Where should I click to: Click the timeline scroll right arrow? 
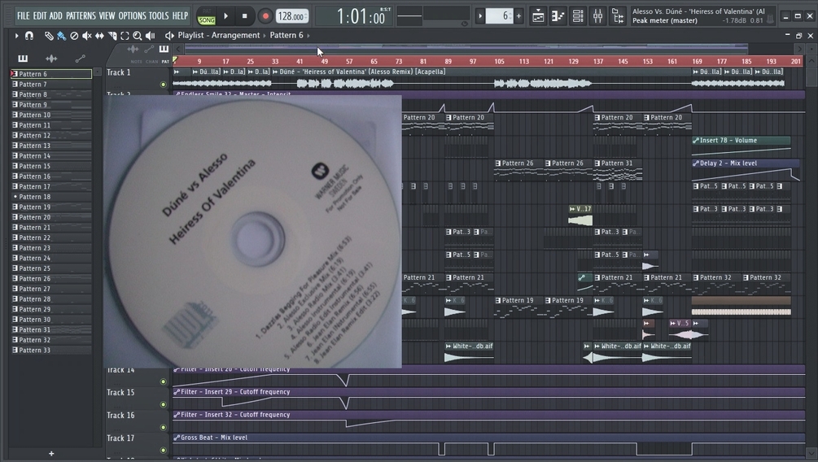pos(798,49)
